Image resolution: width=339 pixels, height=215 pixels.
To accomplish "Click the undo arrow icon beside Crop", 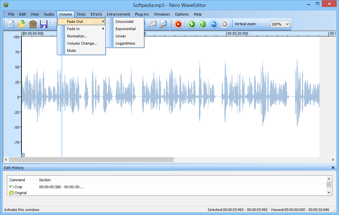I will coord(12,187).
